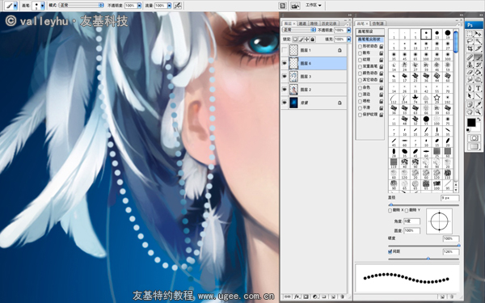Open the layer blend mode dropdown
The width and height of the screenshot is (485, 303).
tap(299, 30)
